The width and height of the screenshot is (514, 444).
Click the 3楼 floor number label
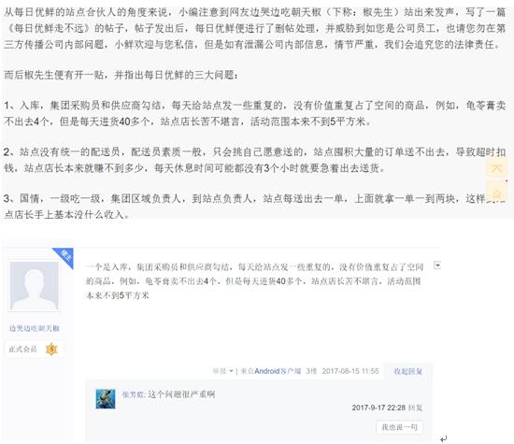311,371
